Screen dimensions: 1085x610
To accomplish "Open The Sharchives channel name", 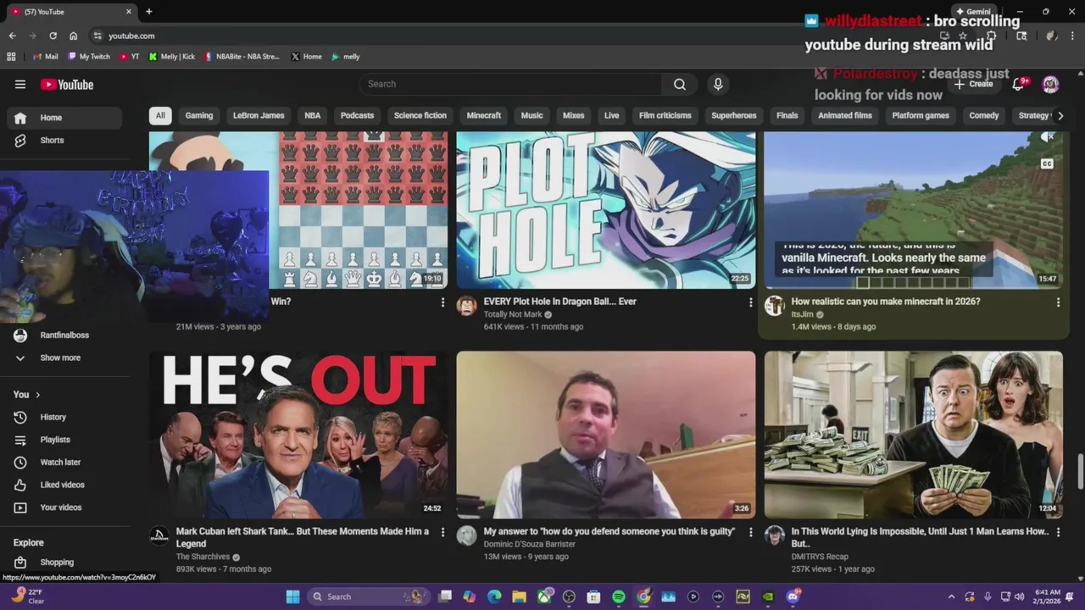I will click(x=203, y=557).
